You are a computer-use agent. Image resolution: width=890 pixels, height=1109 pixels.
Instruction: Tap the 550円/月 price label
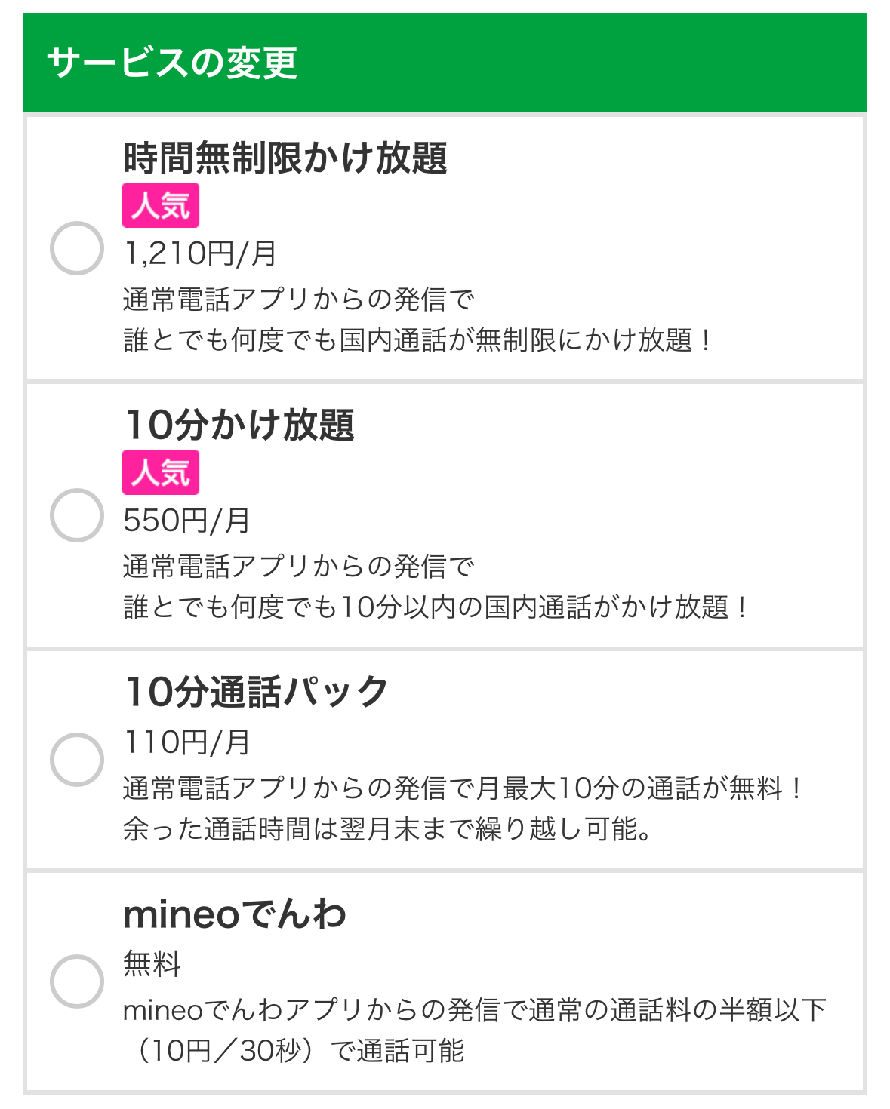186,521
